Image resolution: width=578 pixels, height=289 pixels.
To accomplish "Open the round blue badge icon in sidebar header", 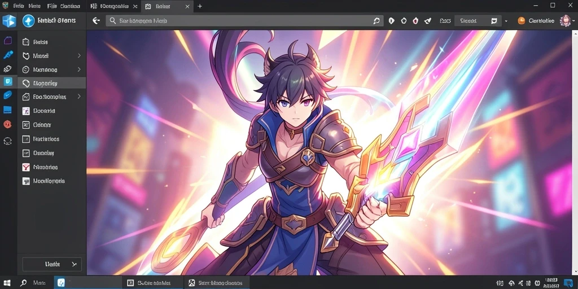I will [x=28, y=21].
